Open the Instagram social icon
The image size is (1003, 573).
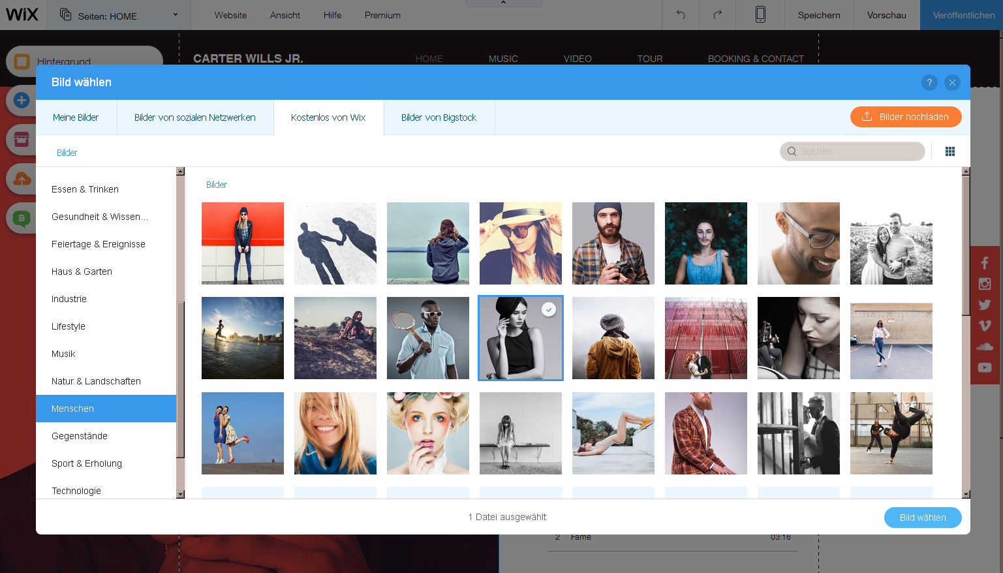[985, 284]
